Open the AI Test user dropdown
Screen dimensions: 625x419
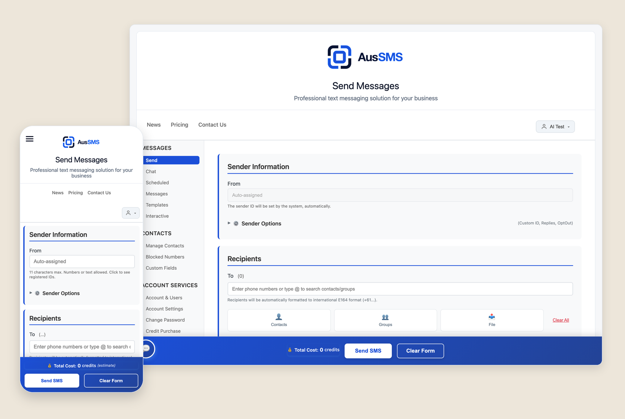pos(555,126)
